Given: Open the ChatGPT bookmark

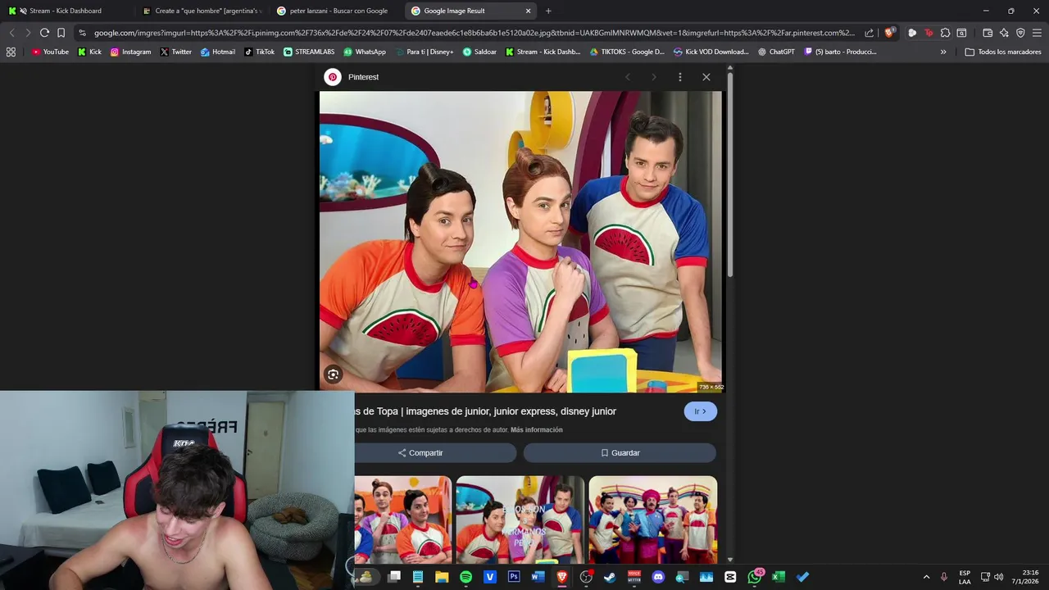Looking at the screenshot, I should coord(776,52).
